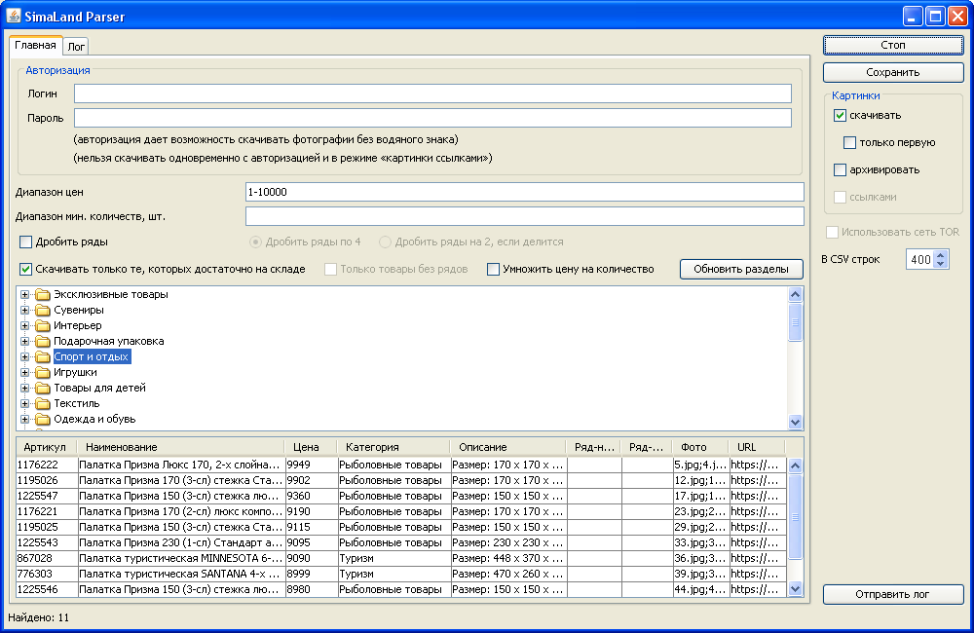
Task: Click the Фото column header
Action: [x=700, y=447]
